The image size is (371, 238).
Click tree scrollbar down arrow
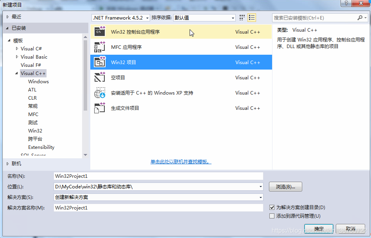coord(85,155)
